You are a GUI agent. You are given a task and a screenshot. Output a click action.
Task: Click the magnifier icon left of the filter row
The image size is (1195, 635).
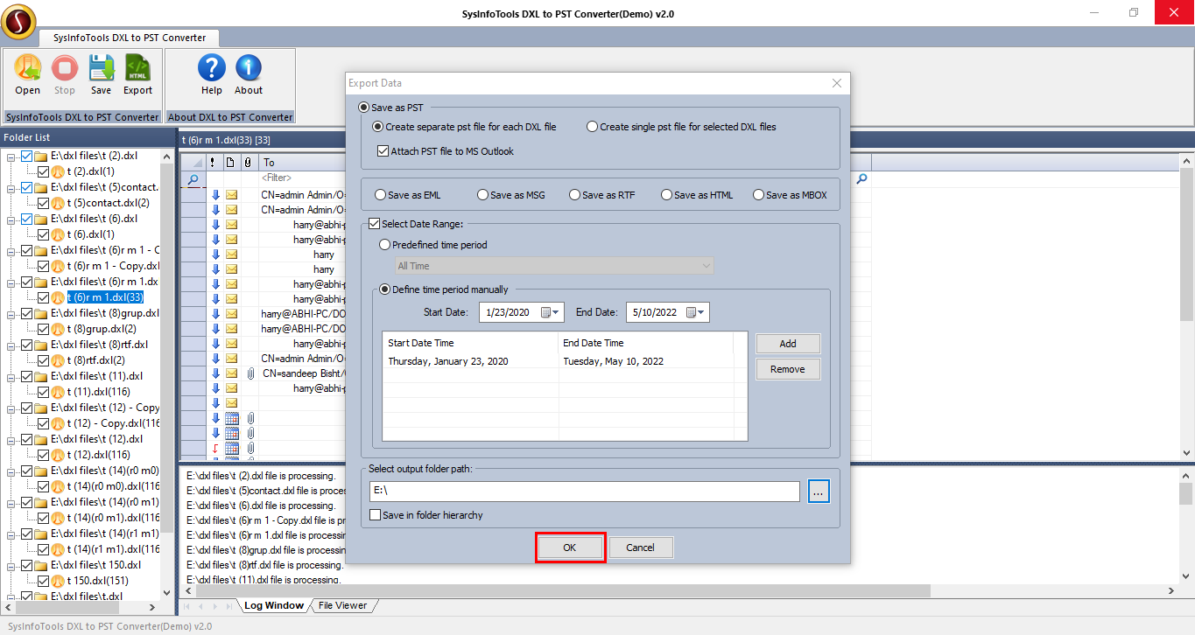(193, 178)
